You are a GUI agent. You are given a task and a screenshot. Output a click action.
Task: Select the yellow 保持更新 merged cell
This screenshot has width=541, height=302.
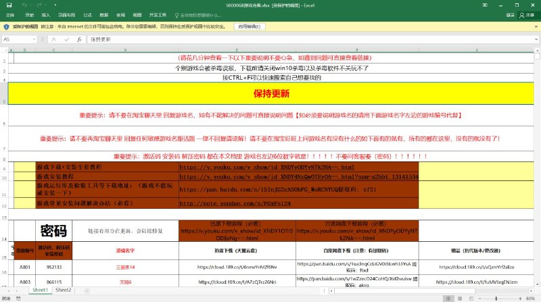pyautogui.click(x=271, y=93)
